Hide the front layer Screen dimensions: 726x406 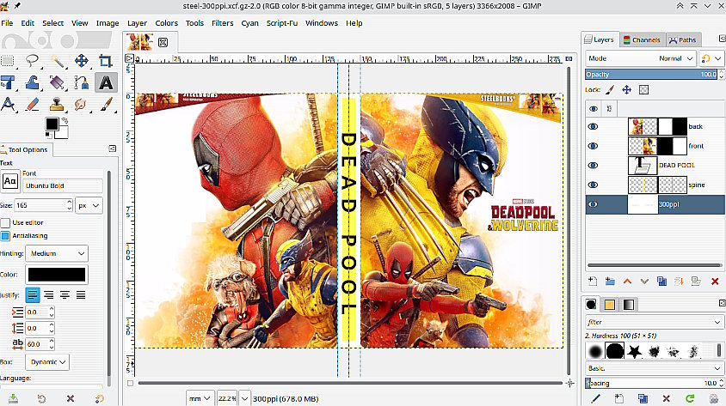click(594, 146)
